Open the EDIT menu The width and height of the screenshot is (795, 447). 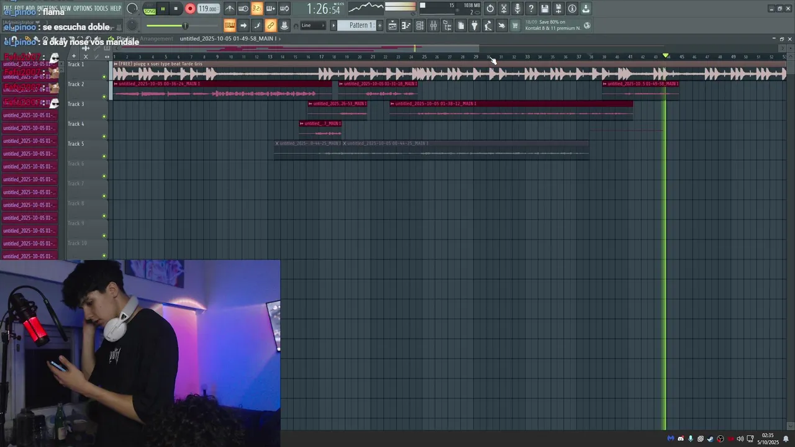[19, 8]
